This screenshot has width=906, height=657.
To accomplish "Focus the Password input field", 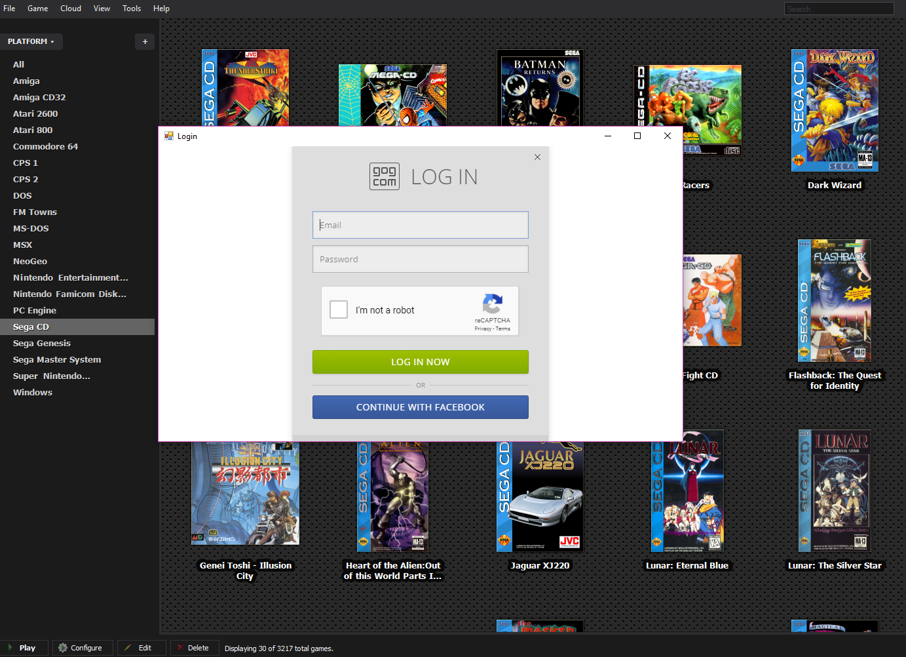I will tap(421, 259).
